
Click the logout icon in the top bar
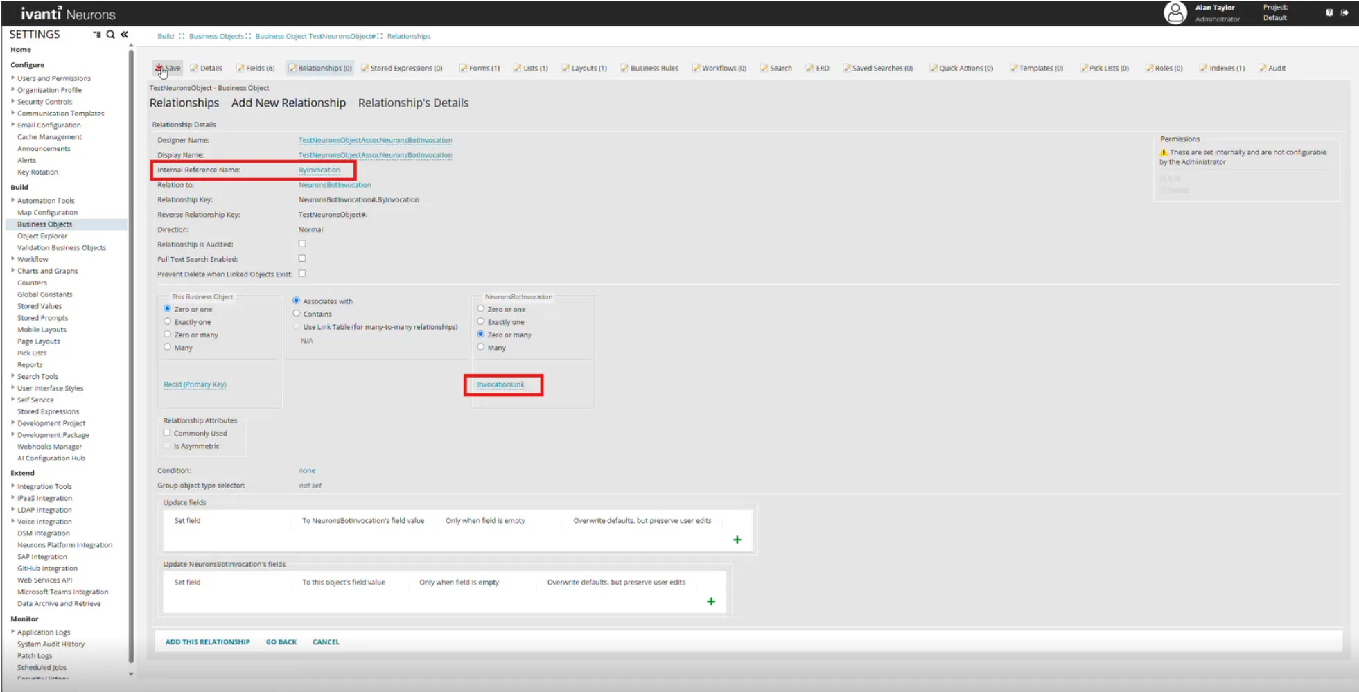(1345, 12)
